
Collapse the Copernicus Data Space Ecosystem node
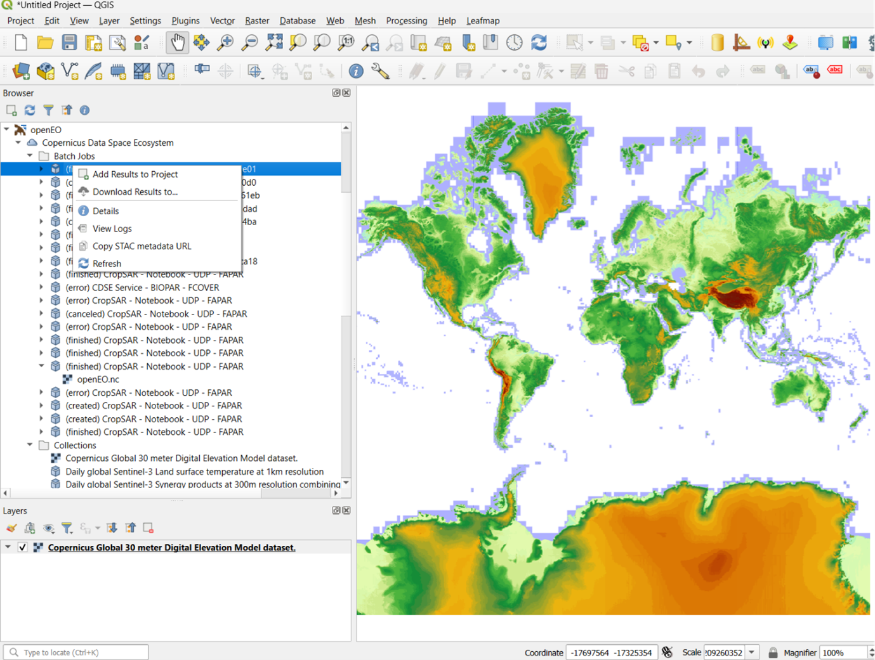18,143
